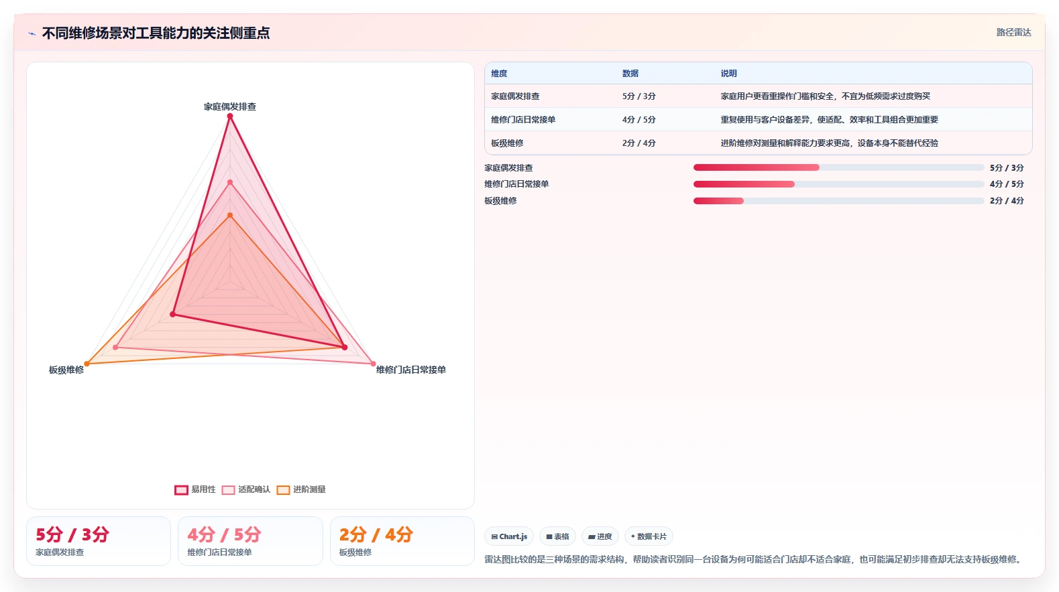1059x592 pixels.
Task: Click the 维度 column header
Action: tap(499, 74)
